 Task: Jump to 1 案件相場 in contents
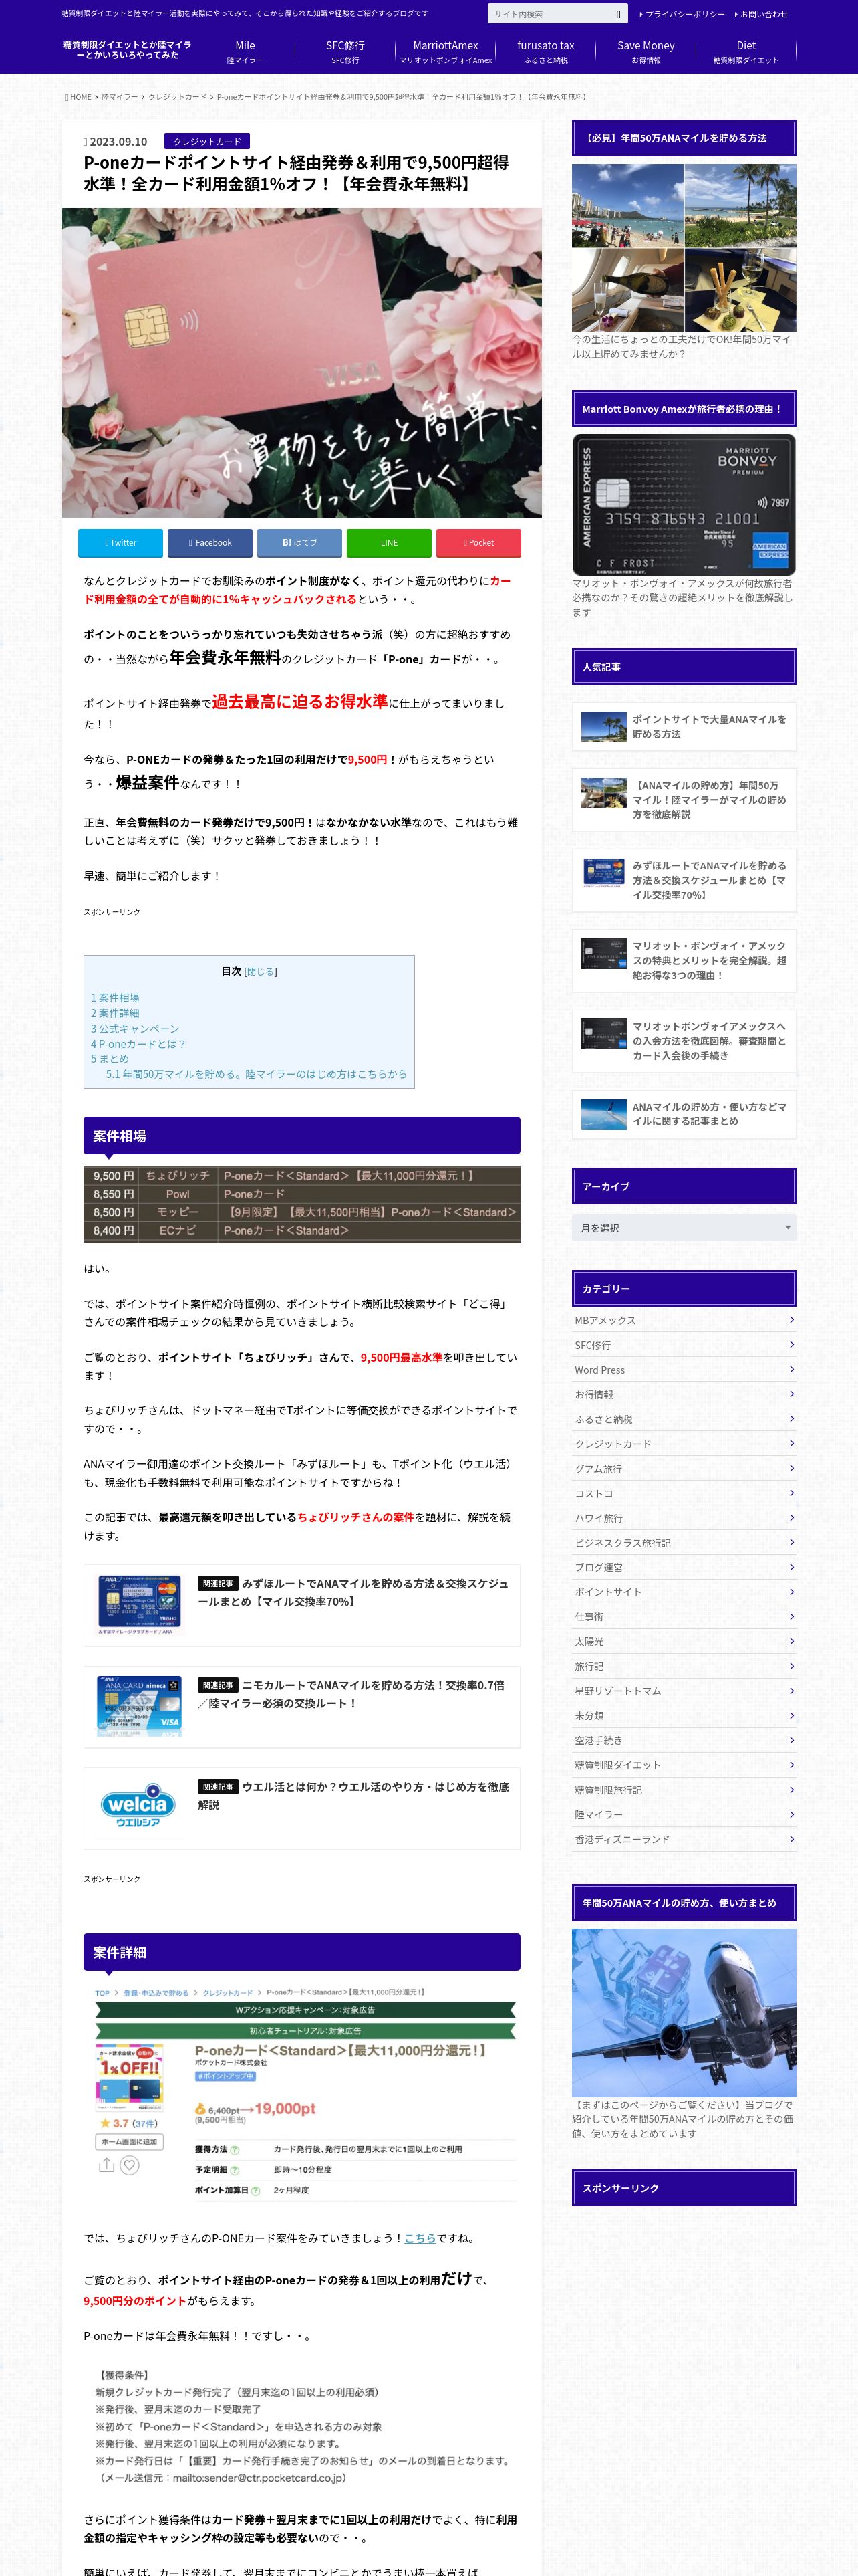click(x=115, y=998)
